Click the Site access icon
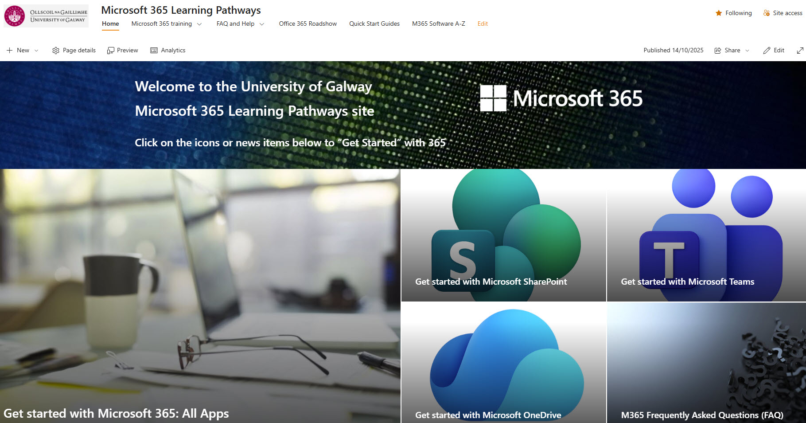806x423 pixels. [766, 13]
